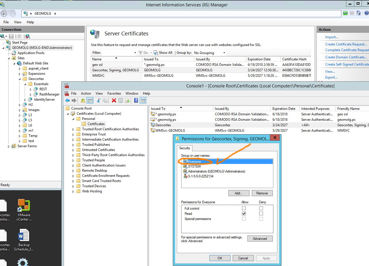Click the red X delete icon in Console1
Image resolution: width=369 pixels, height=266 pixels.
[114, 100]
